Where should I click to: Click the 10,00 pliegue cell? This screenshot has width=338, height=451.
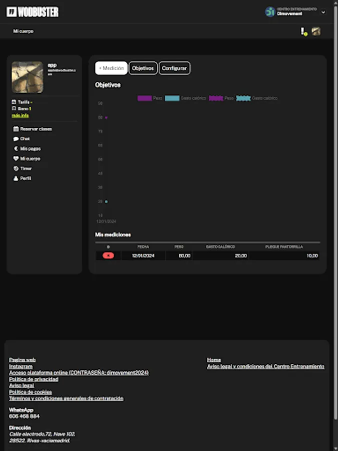pos(284,256)
